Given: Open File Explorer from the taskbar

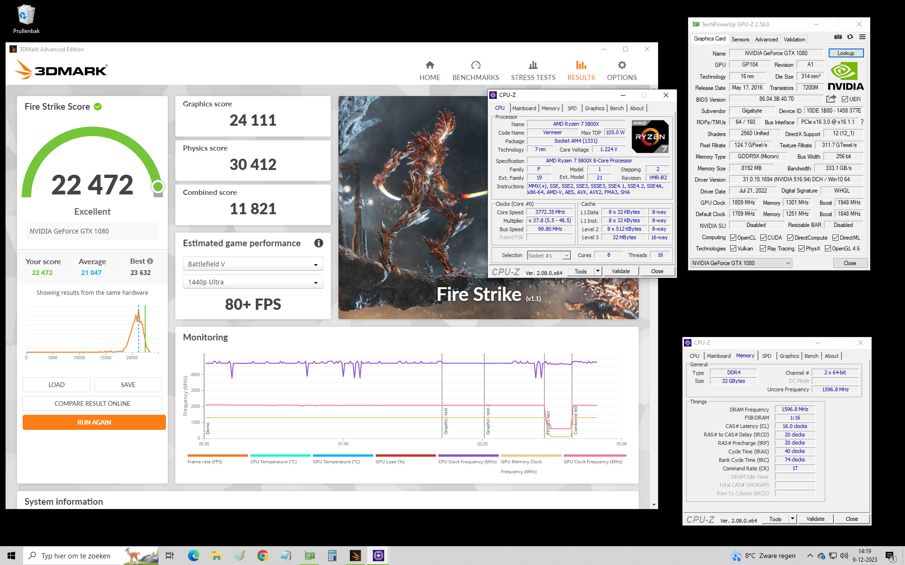Looking at the screenshot, I should pos(216,556).
